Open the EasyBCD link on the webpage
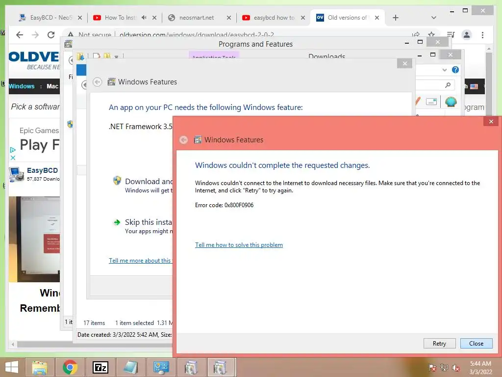 point(42,170)
